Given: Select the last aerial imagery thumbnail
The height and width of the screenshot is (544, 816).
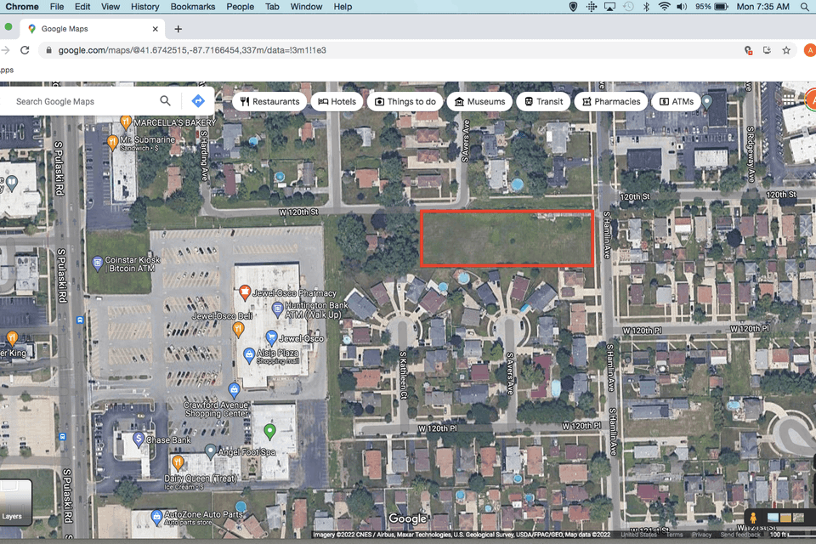Looking at the screenshot, I should click(798, 518).
